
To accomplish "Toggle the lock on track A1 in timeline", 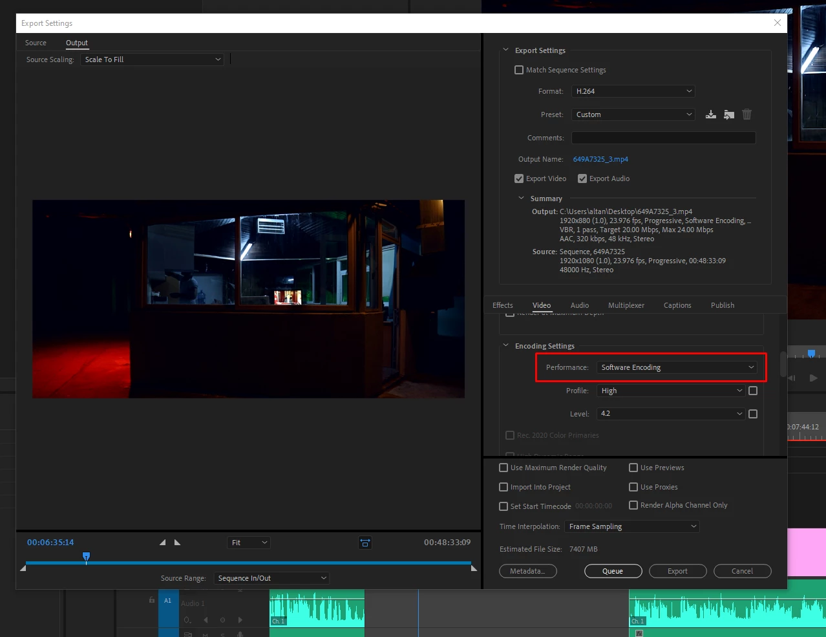I will [152, 600].
